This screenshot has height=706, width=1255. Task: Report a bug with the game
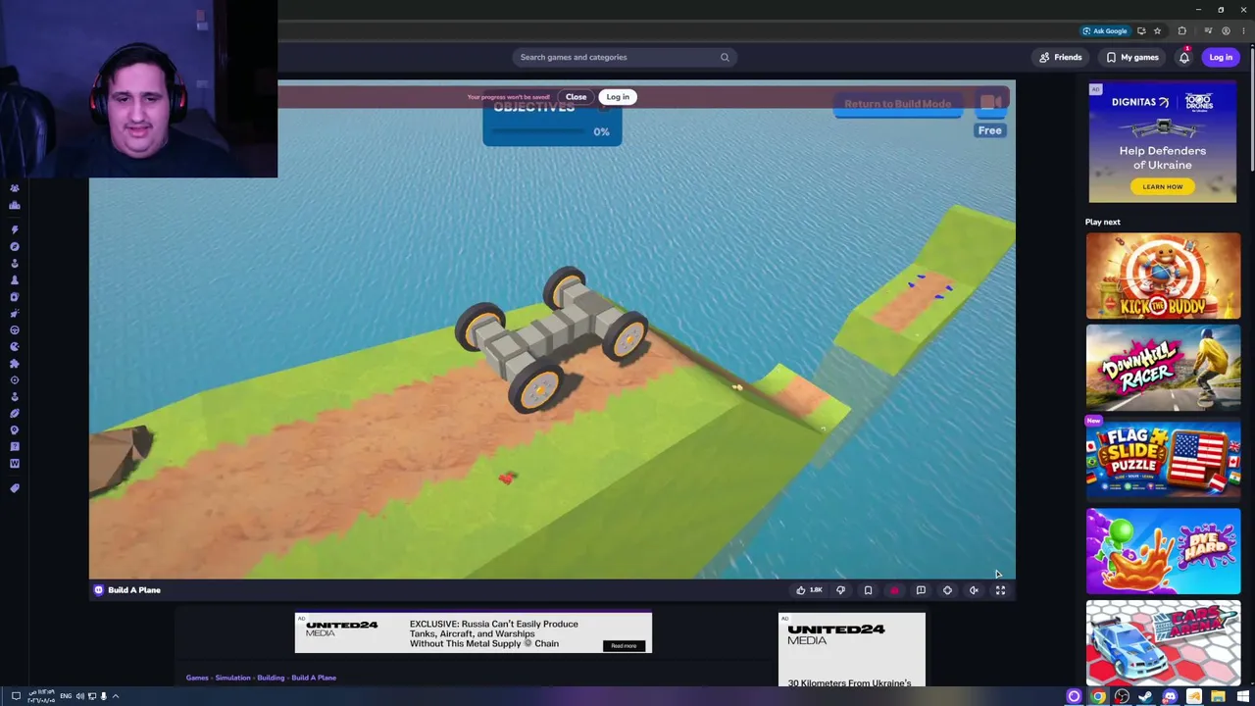click(921, 590)
